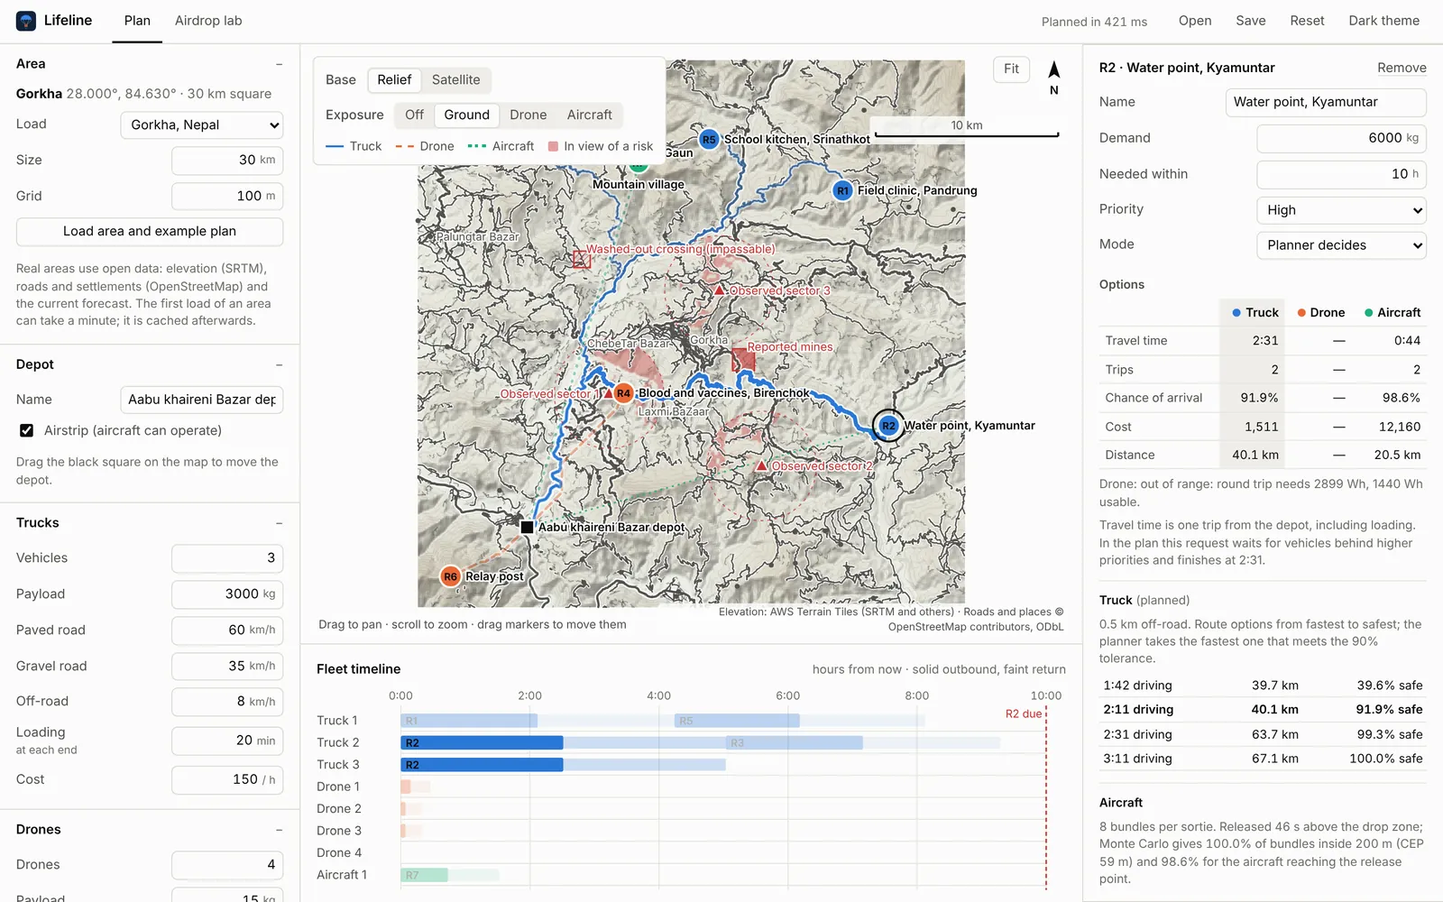Image resolution: width=1443 pixels, height=902 pixels.
Task: Click the Reset button
Action: pos(1307,21)
